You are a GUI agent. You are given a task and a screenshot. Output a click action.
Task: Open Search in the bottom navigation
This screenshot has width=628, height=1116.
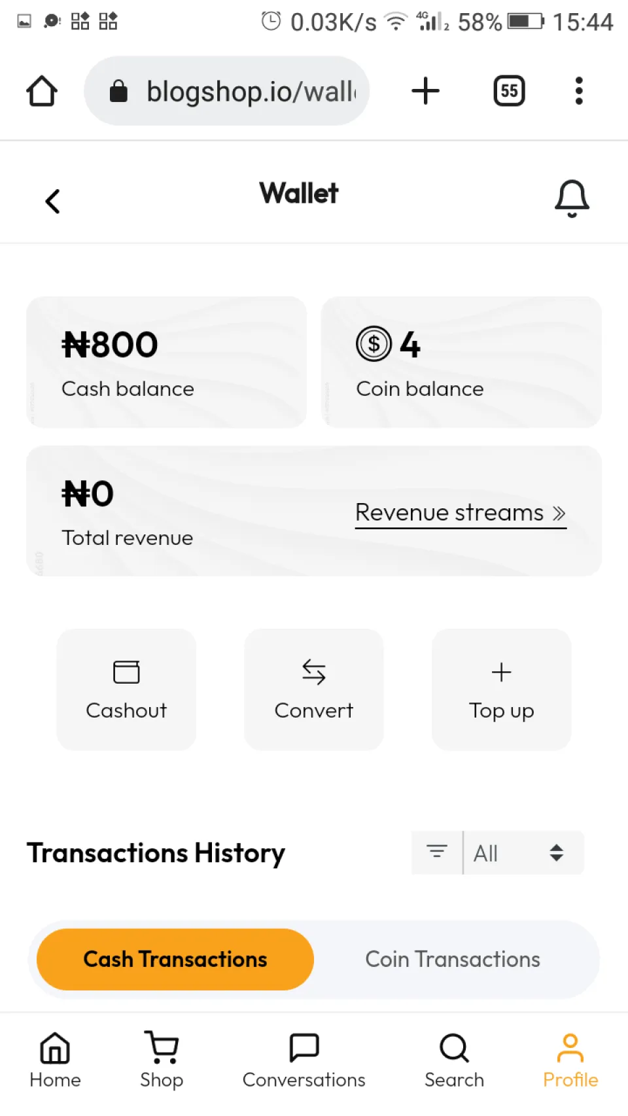(x=454, y=1060)
